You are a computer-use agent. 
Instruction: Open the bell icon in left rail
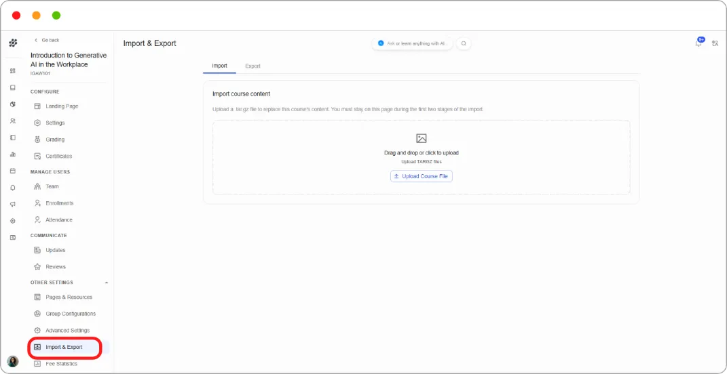pos(13,188)
